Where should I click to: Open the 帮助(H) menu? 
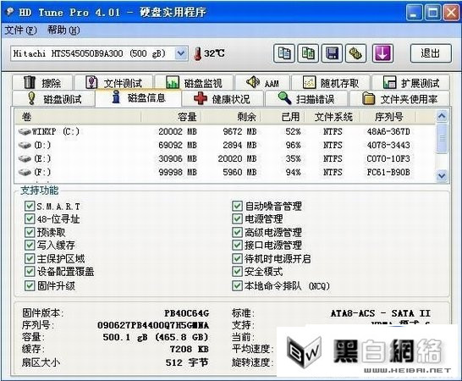coord(63,30)
